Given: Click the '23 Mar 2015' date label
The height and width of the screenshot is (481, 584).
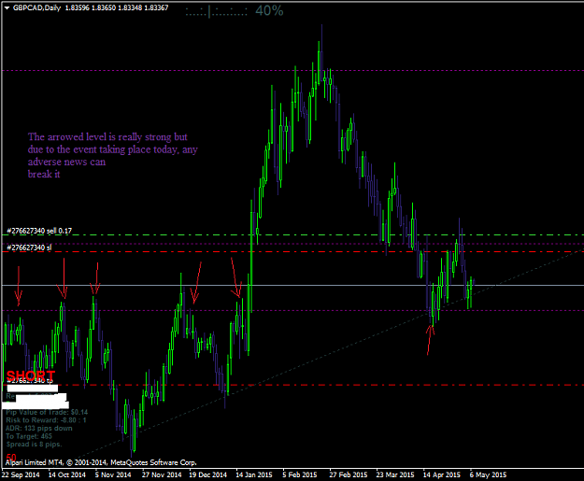Looking at the screenshot, I should pyautogui.click(x=395, y=474).
